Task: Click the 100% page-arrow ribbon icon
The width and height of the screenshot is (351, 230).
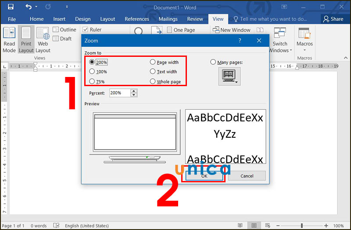Action: pos(157,30)
